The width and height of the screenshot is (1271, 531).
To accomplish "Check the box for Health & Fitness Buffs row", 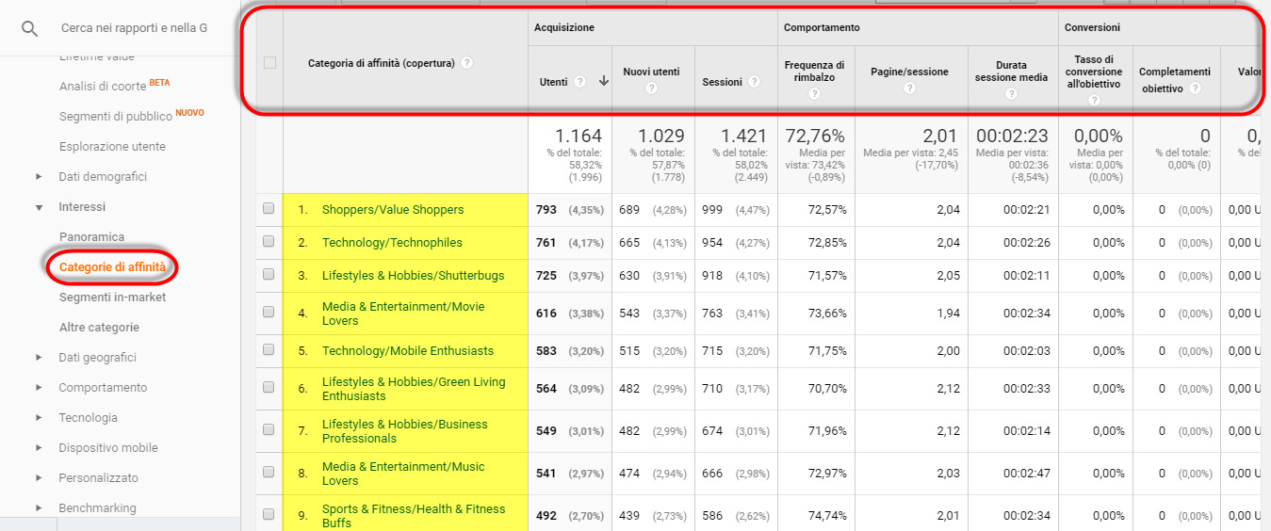I will (269, 515).
